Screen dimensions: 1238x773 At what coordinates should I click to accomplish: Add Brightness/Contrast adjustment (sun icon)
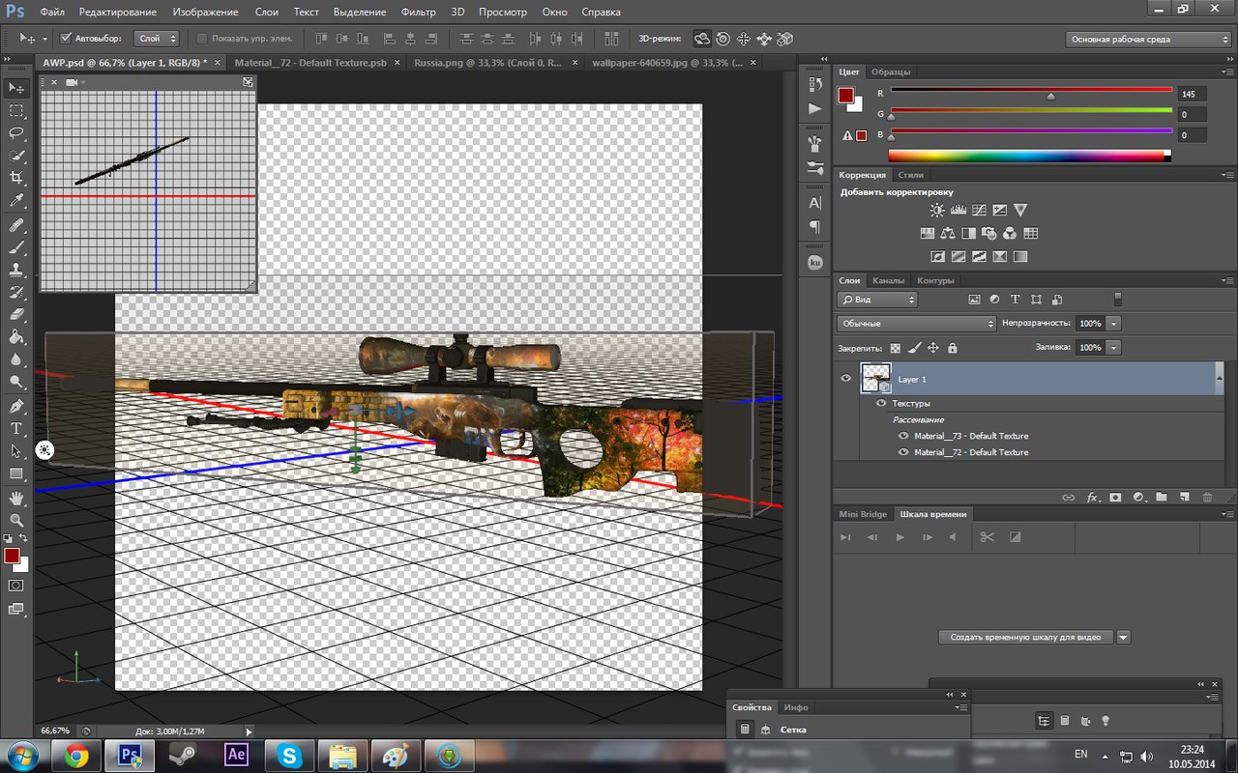click(937, 210)
